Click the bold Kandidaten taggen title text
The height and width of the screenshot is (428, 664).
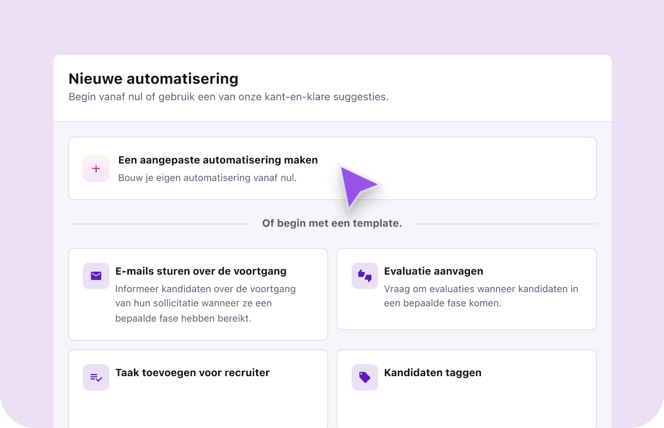point(433,373)
